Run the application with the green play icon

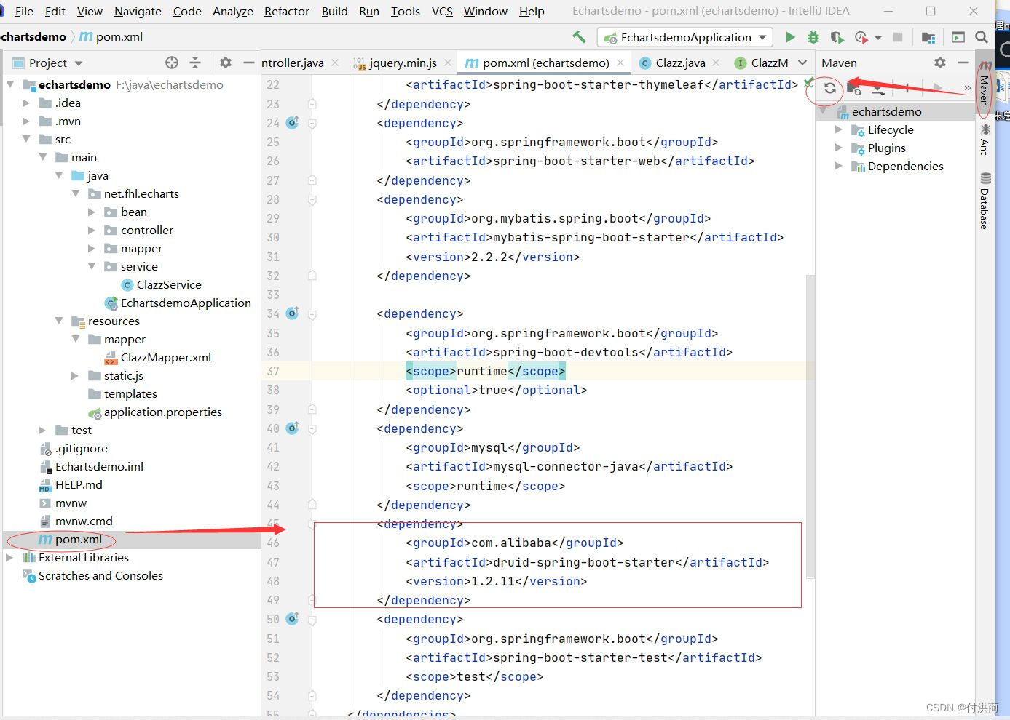(790, 37)
